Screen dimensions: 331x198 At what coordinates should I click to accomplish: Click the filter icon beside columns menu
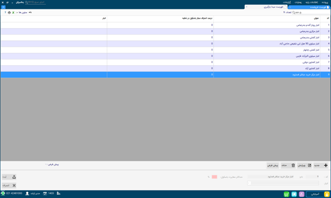click(x=30, y=13)
